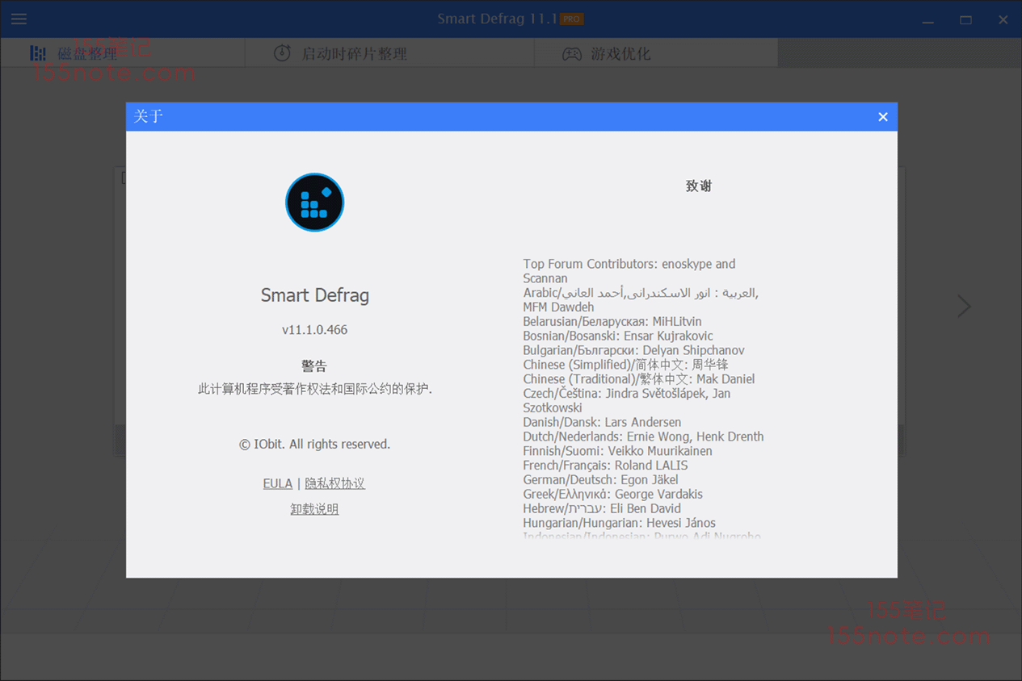
Task: Open the 隐私权协议 link
Action: click(x=334, y=483)
